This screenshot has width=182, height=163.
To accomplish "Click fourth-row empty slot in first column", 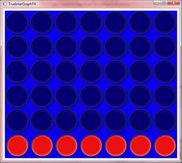I will 18,97.
